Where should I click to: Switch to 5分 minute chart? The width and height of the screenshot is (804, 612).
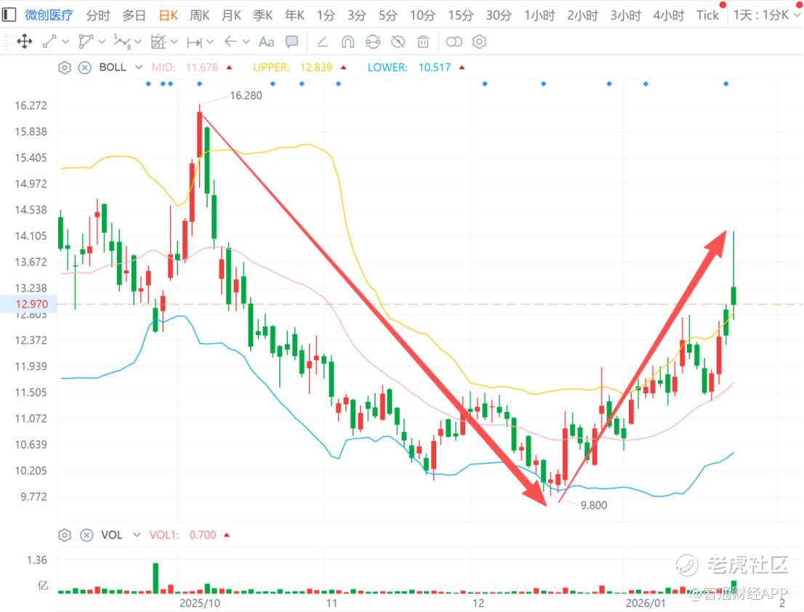(x=388, y=15)
